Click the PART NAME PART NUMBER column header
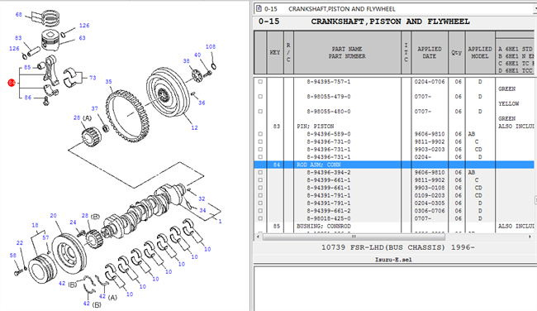The width and height of the screenshot is (537, 311). click(x=347, y=52)
